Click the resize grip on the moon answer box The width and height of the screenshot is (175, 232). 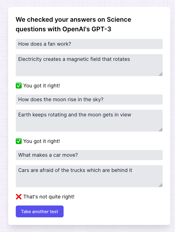click(160, 129)
